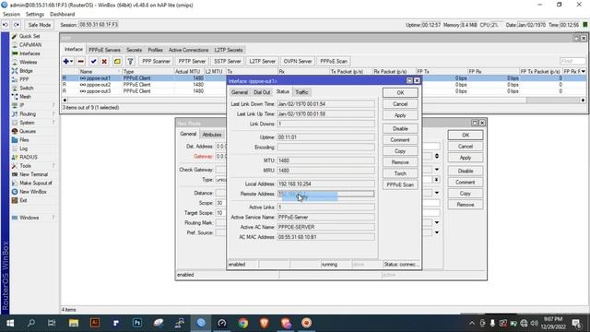The height and width of the screenshot is (332, 590).
Task: Click the red minus Remove icon
Action: pyautogui.click(x=81, y=62)
